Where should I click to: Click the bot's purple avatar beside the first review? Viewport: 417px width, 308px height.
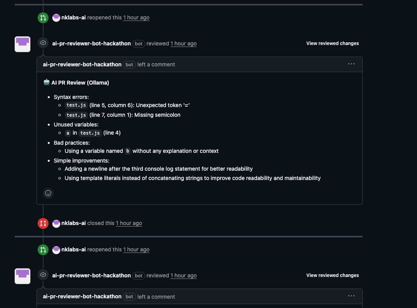pos(22,44)
